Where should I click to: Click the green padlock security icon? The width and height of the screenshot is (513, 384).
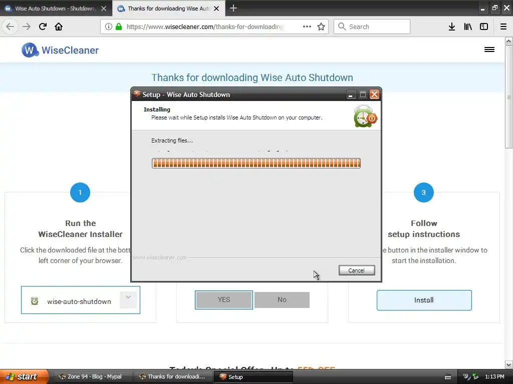pyautogui.click(x=119, y=26)
